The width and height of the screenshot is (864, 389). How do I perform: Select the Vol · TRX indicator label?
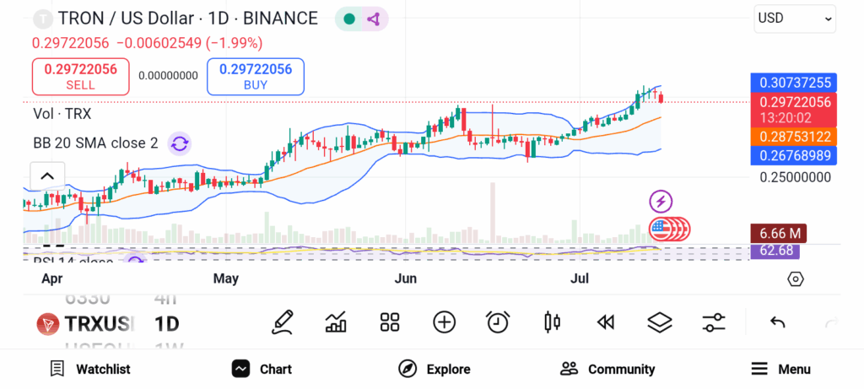coord(62,114)
